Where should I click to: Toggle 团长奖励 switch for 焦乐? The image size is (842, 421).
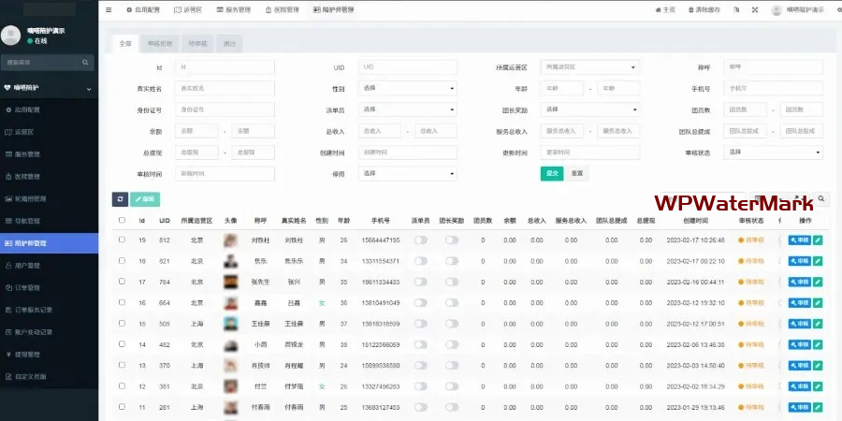click(x=452, y=261)
